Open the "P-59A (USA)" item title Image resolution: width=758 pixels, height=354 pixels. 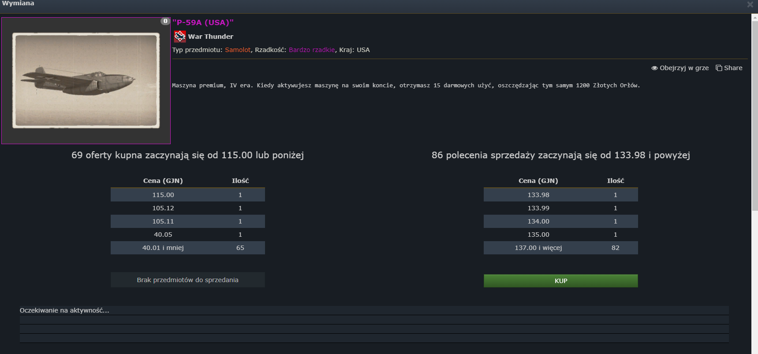[203, 22]
